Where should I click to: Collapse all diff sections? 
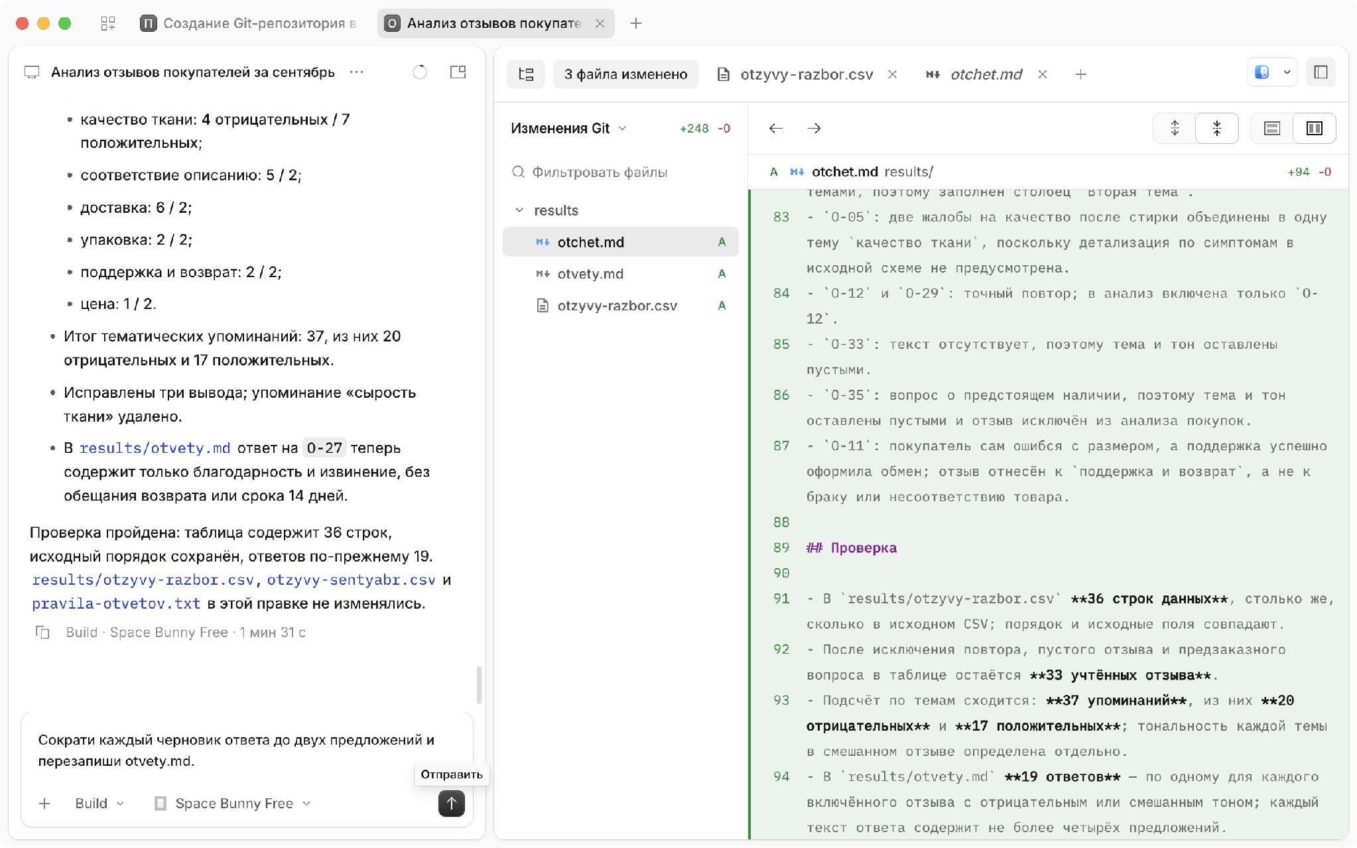point(1216,129)
